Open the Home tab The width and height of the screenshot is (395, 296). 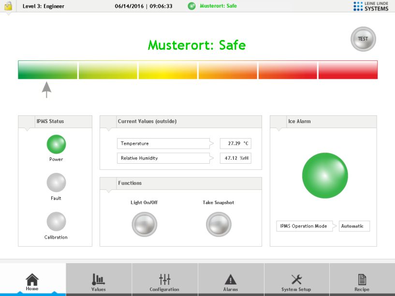[x=32, y=282]
